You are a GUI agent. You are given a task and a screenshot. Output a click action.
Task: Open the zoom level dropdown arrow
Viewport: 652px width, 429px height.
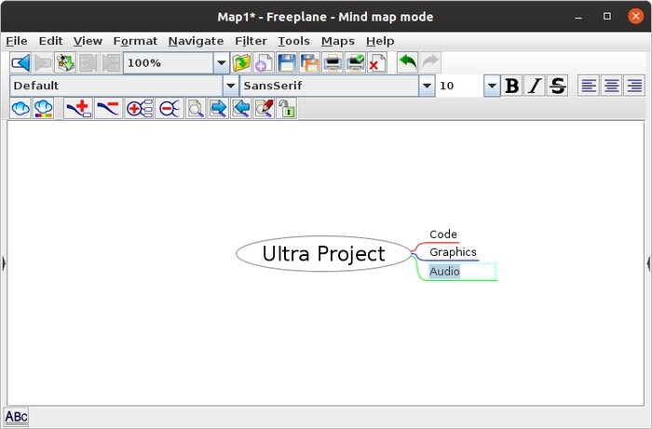tap(222, 63)
